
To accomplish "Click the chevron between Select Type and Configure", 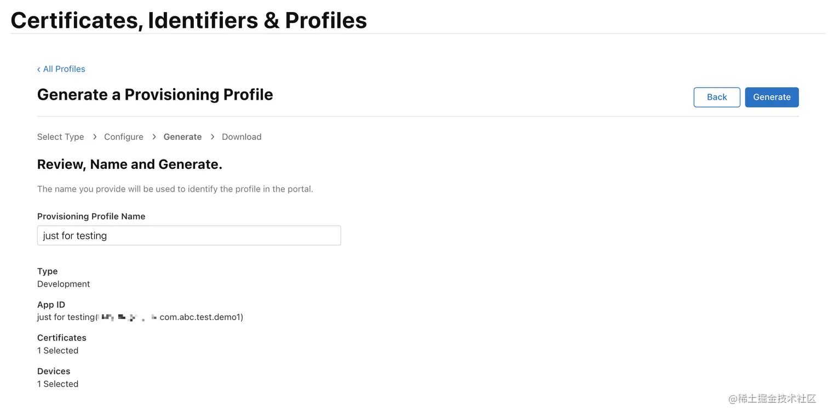I will point(94,137).
